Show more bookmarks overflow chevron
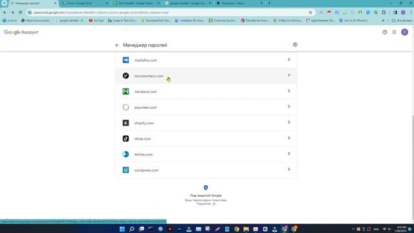 tap(383, 20)
